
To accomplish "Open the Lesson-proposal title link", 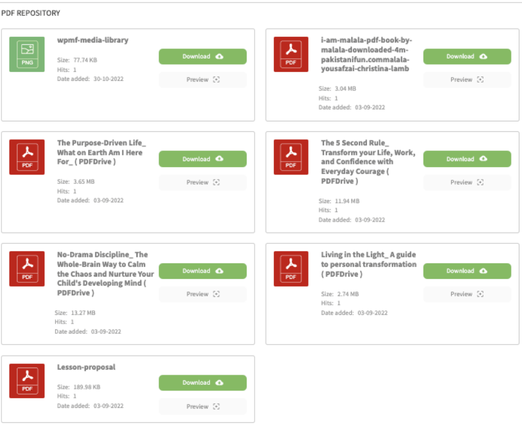I will [86, 367].
